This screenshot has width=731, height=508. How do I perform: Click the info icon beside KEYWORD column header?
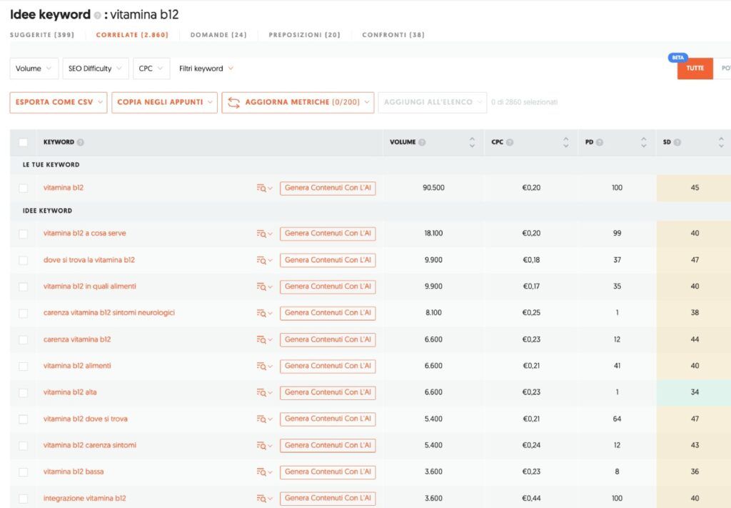(80, 142)
